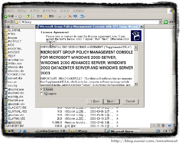Click the Move To folder icon

59,16
